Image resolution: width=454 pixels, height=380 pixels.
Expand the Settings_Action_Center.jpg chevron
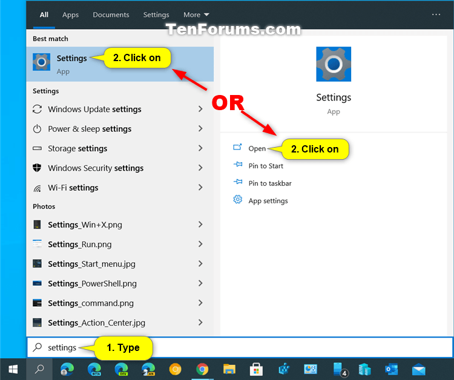pos(200,323)
